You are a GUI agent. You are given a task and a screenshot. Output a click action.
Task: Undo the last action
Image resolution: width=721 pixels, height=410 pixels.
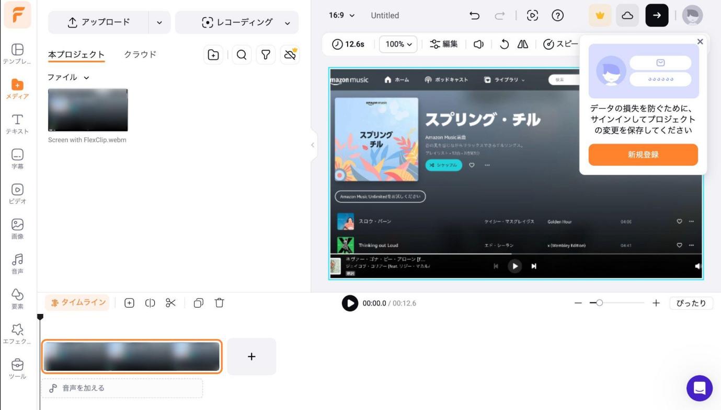coord(475,16)
